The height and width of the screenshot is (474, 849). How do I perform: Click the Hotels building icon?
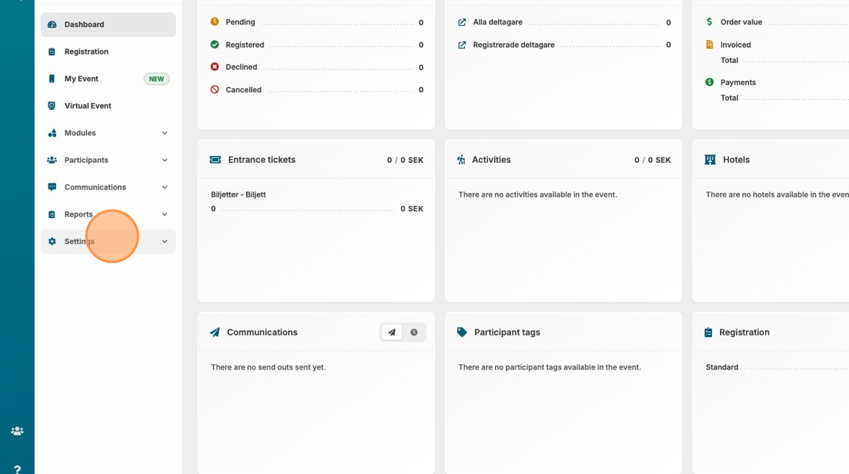pyautogui.click(x=710, y=160)
